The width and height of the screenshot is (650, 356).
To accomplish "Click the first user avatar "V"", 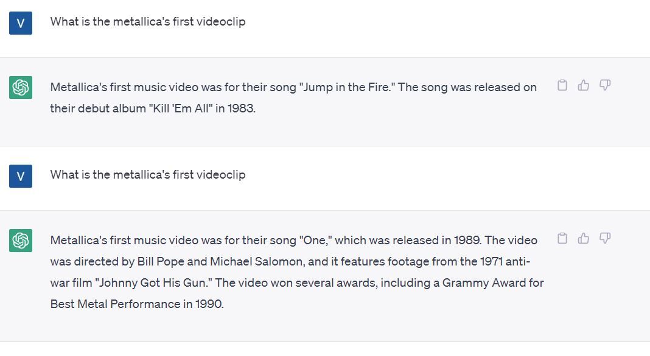I will click(x=21, y=22).
